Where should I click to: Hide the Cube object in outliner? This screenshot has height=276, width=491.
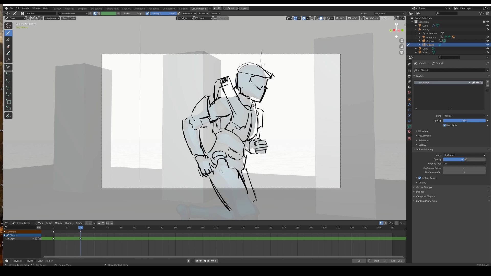[x=487, y=26]
